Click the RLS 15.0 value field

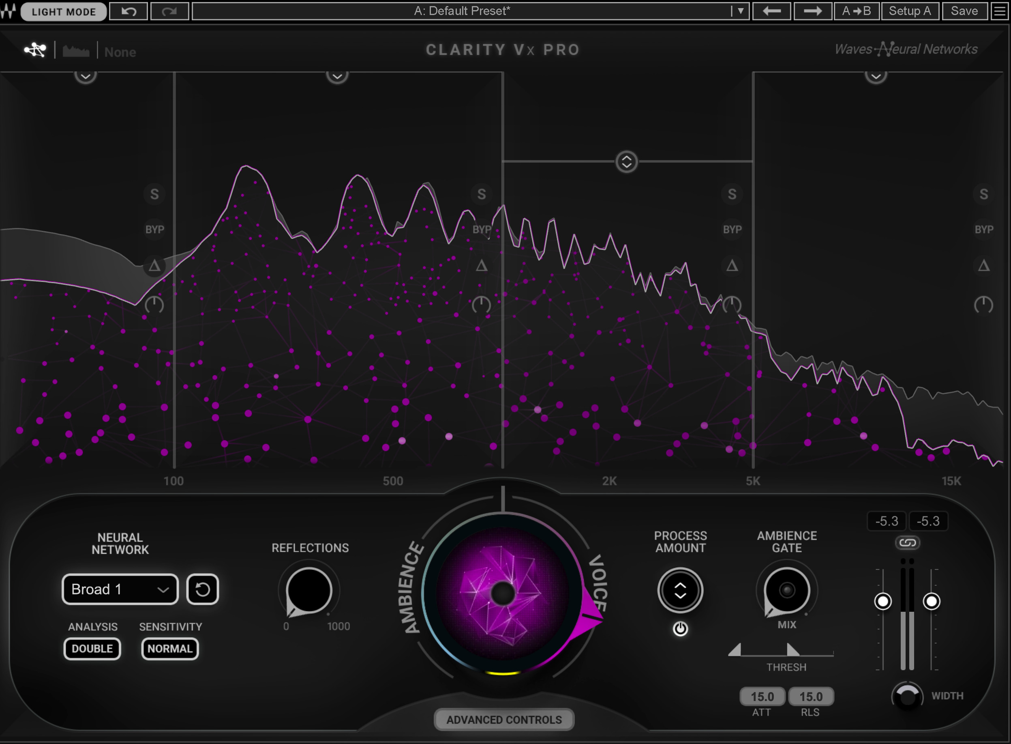[x=811, y=697]
